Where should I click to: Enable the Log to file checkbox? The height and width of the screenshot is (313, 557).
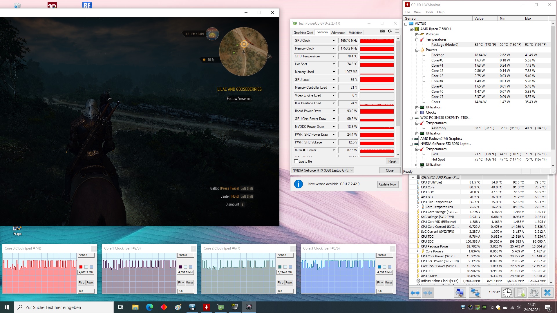(296, 161)
